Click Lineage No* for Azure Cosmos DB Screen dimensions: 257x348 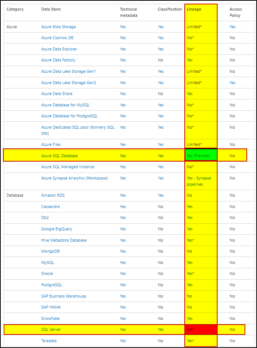coord(190,38)
